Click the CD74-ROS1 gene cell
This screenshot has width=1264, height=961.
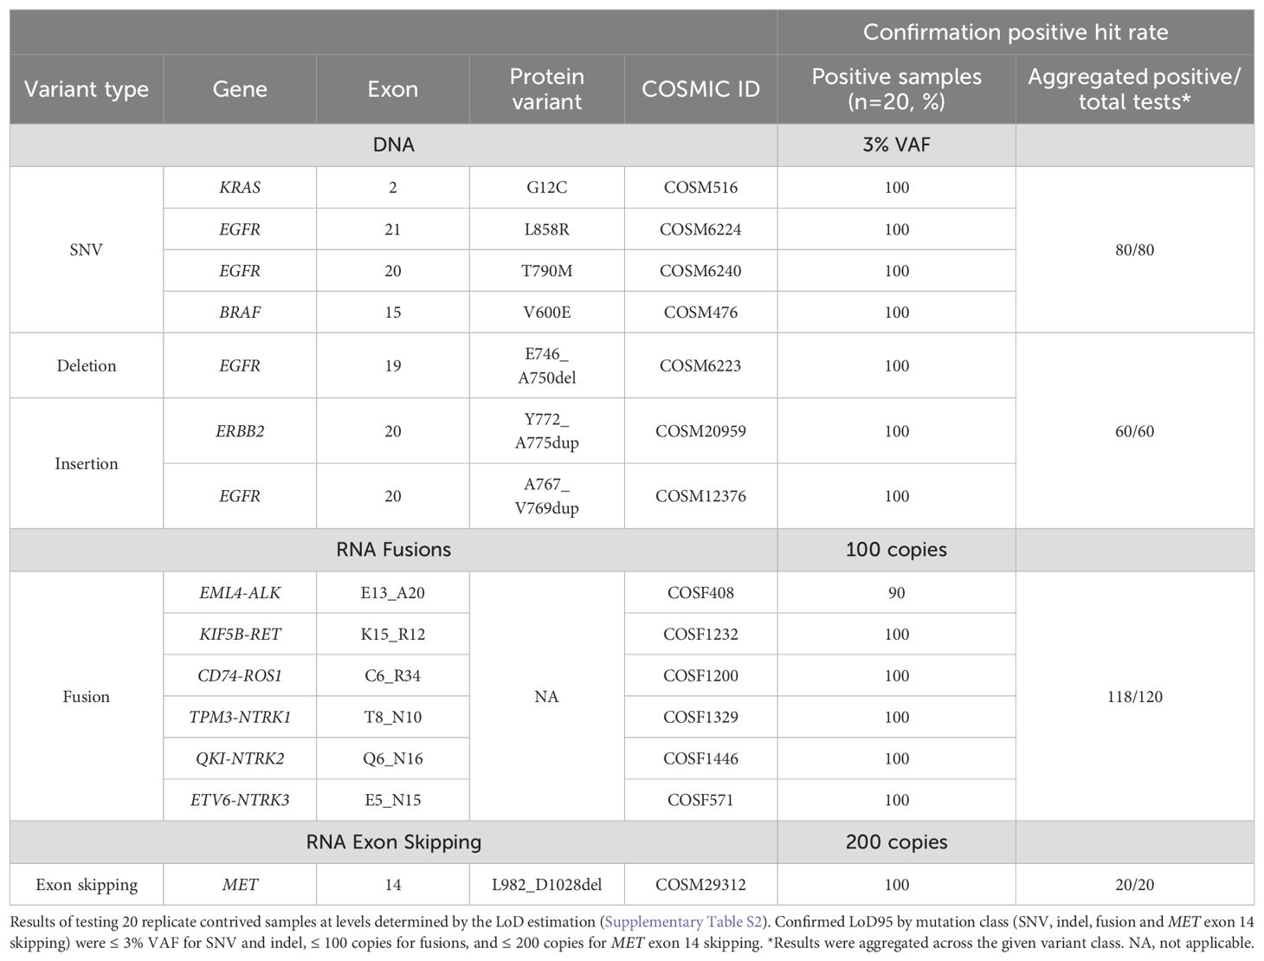(240, 675)
